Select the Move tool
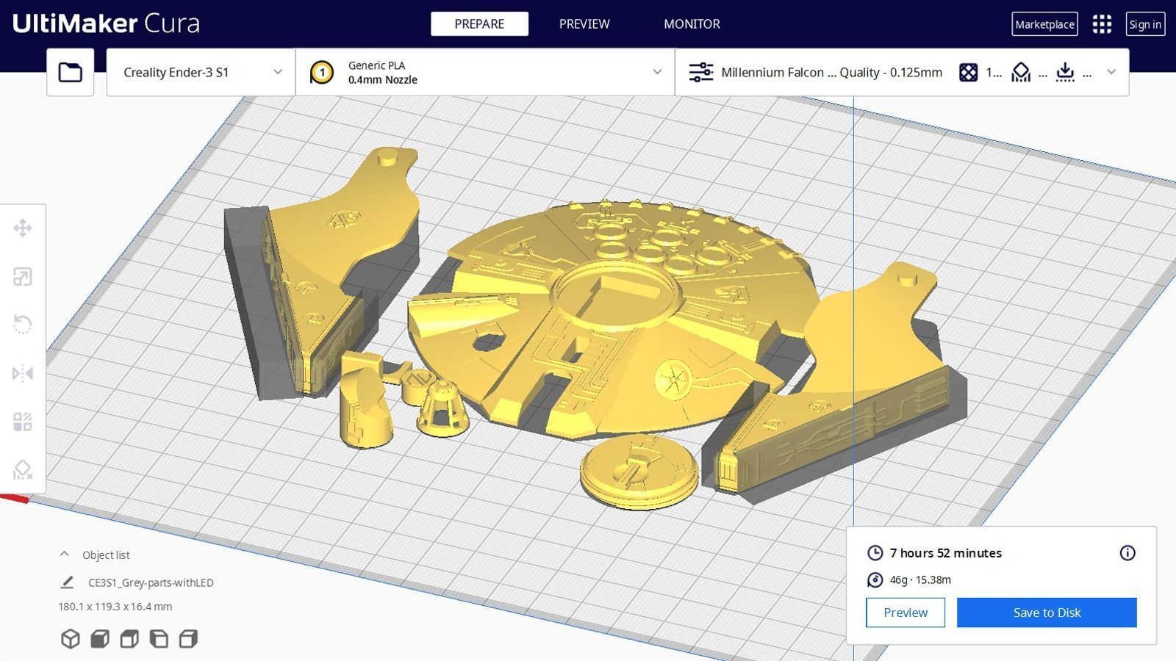The height and width of the screenshot is (661, 1176). coord(23,228)
